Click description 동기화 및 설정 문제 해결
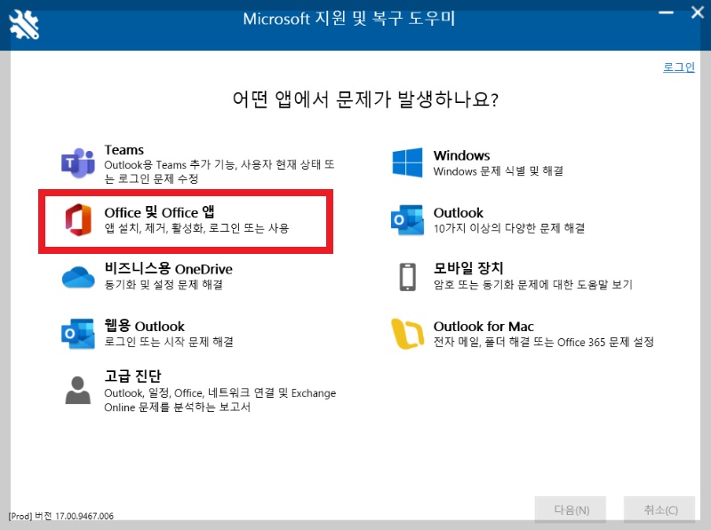 tap(164, 284)
